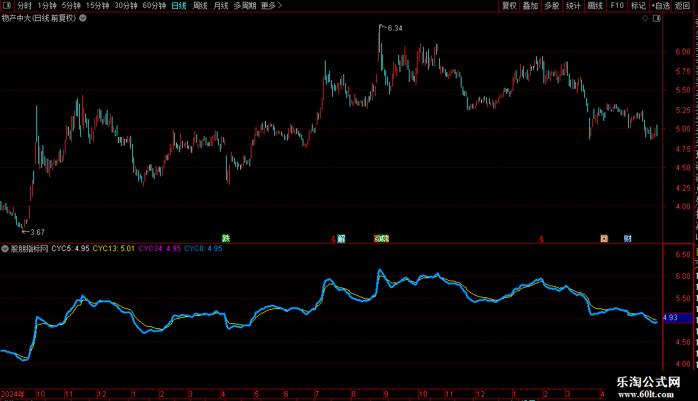Select the 日线 daily period
This screenshot has height=401, width=698.
[179, 6]
